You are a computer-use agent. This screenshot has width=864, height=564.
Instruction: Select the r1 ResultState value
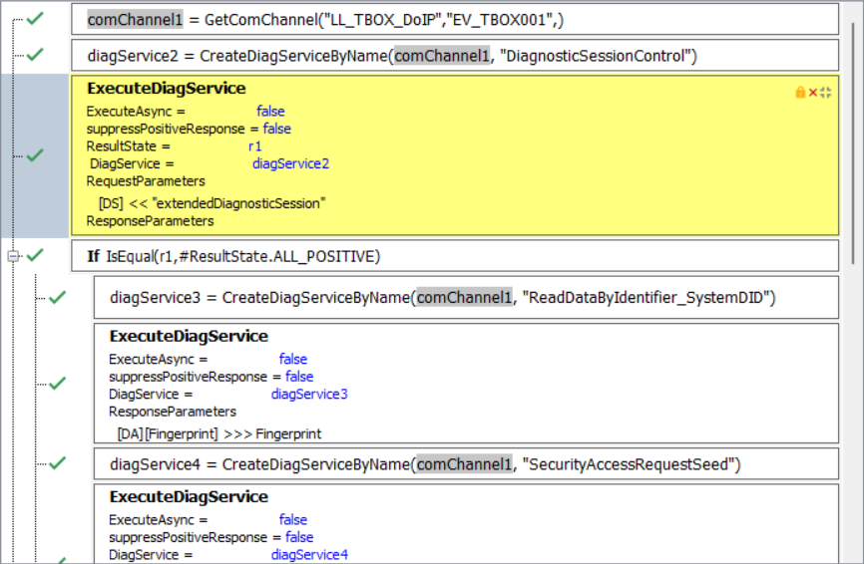click(x=255, y=146)
